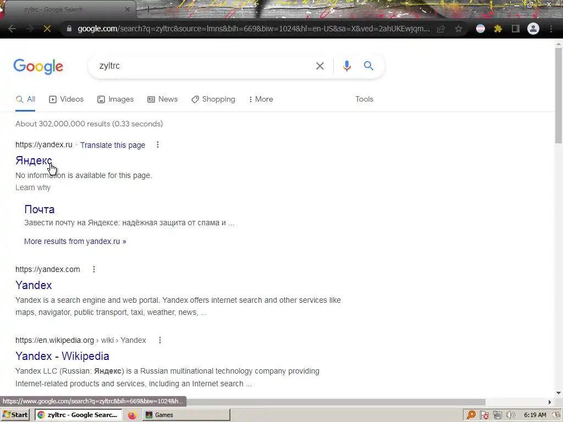Open the Tools search options
This screenshot has height=422, width=563.
364,99
